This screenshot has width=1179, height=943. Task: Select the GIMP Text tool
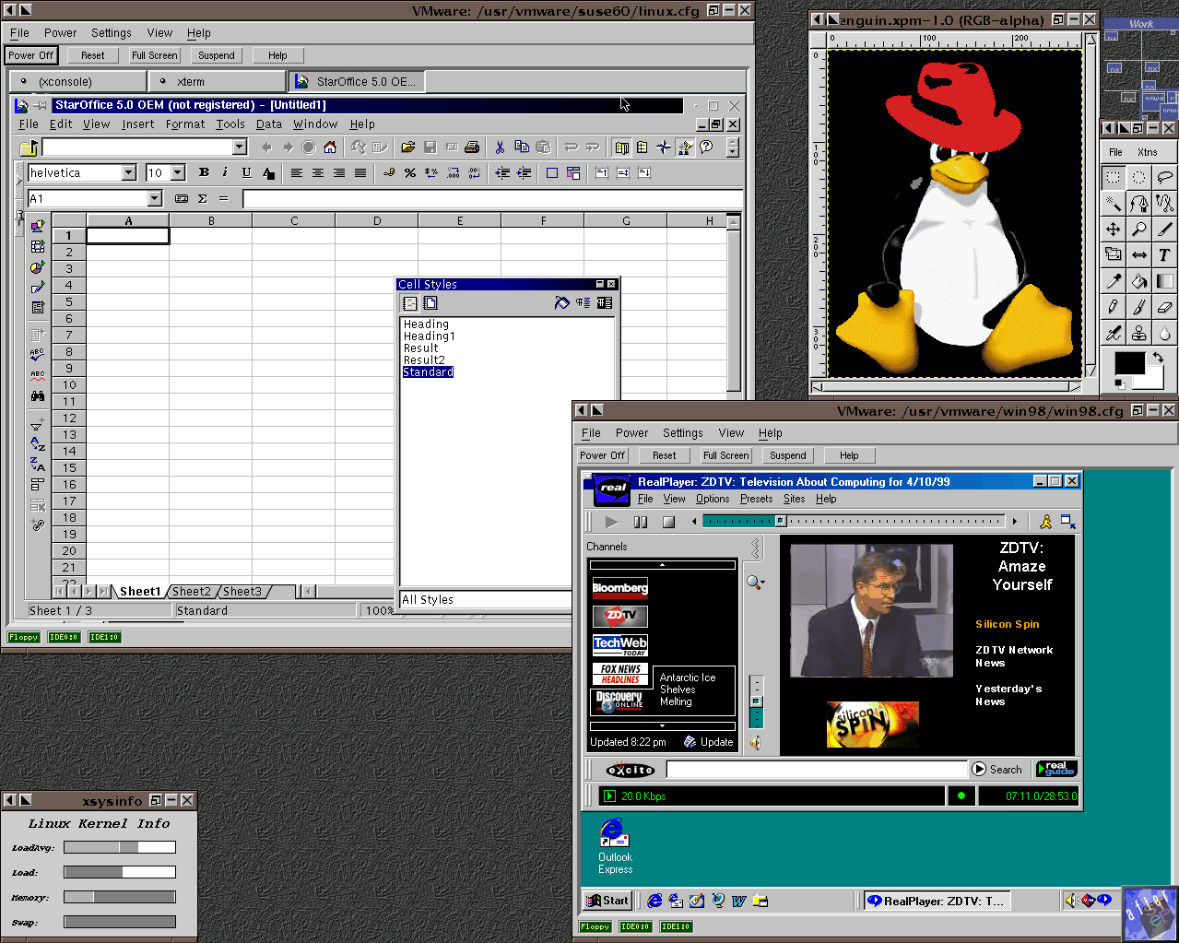point(1164,255)
